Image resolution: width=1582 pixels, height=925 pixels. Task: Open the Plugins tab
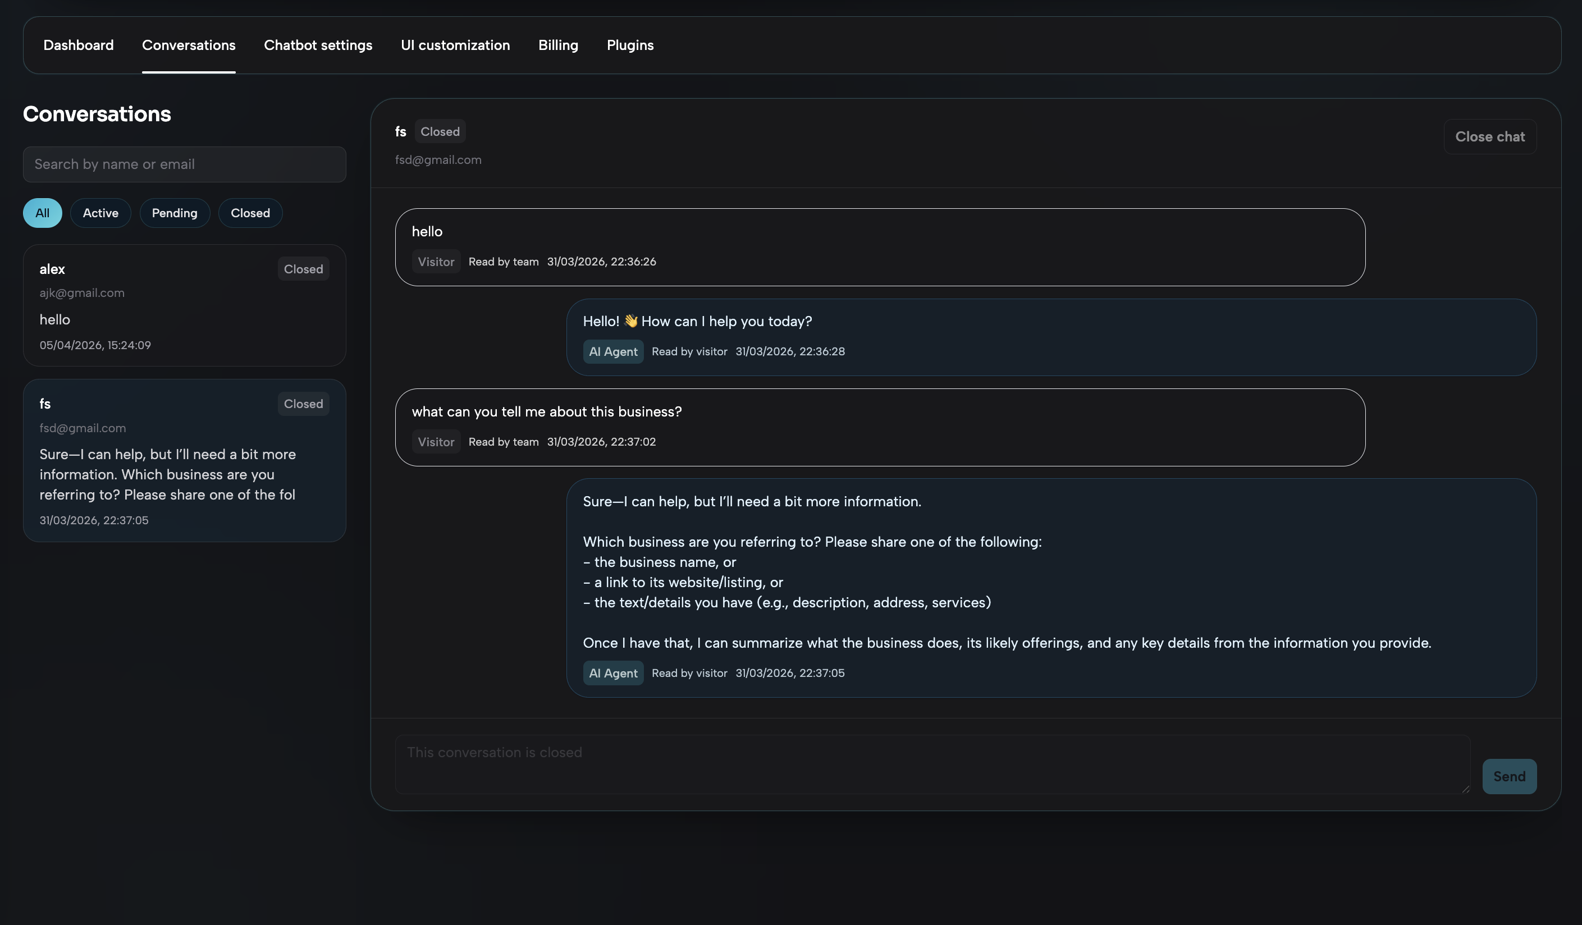[x=630, y=45]
